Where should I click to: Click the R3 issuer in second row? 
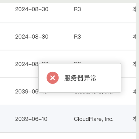point(77,37)
